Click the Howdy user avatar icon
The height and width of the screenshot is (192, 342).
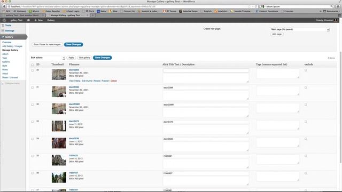(336, 20)
